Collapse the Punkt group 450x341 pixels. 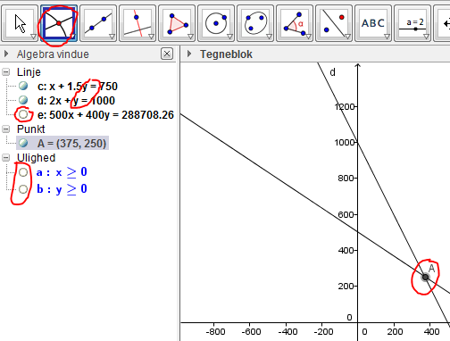click(6, 129)
